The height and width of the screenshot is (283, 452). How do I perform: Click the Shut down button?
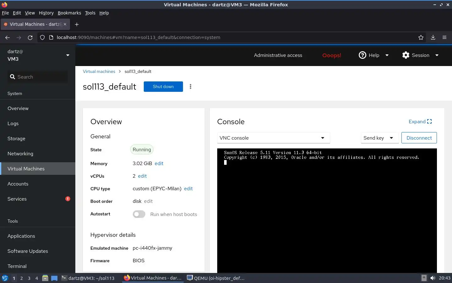[x=163, y=86]
